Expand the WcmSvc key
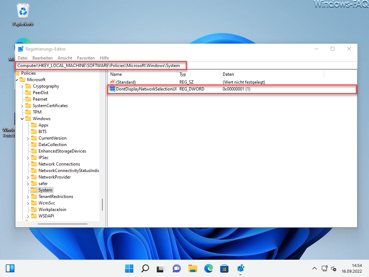The height and width of the screenshot is (277, 369). [x=28, y=203]
